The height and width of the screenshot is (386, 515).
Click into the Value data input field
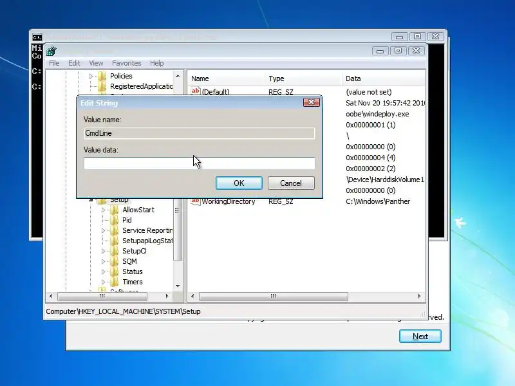click(200, 163)
